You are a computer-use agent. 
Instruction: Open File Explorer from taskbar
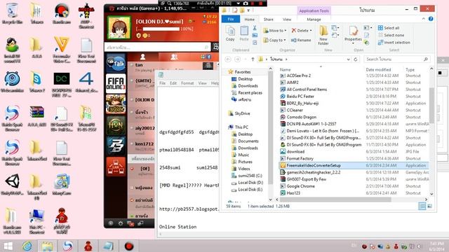[x=47, y=246]
